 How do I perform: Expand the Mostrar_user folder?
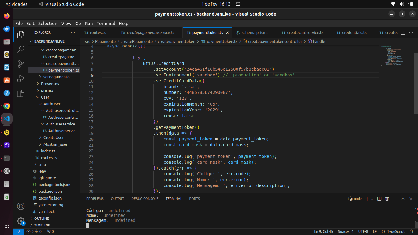coord(54,144)
